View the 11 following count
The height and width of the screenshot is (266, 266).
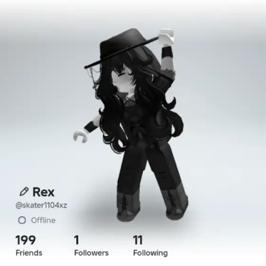point(138,240)
